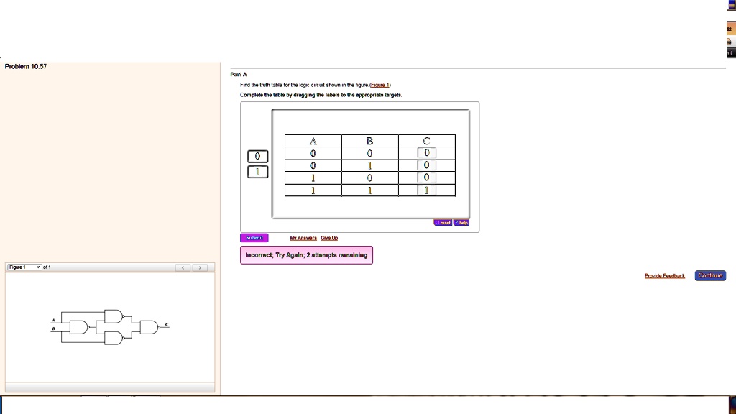The height and width of the screenshot is (414, 736).
Task: Click the reset icon in the truth table panel
Action: coord(443,222)
